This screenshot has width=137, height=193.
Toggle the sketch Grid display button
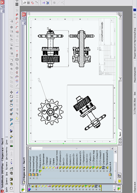[28, 3]
